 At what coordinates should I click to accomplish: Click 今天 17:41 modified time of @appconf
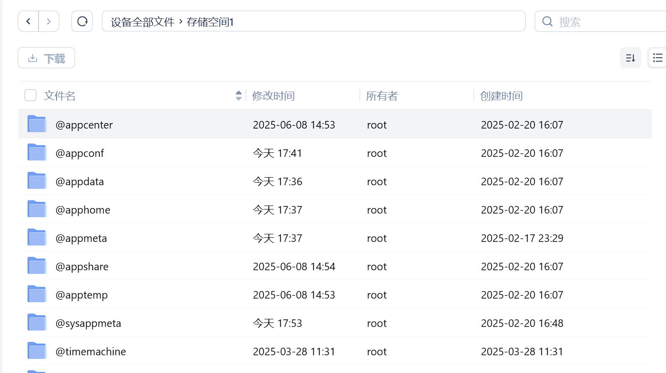coord(277,153)
